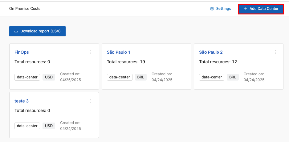
Task: Click the data-center tag on teste 3 card
Action: click(27, 126)
